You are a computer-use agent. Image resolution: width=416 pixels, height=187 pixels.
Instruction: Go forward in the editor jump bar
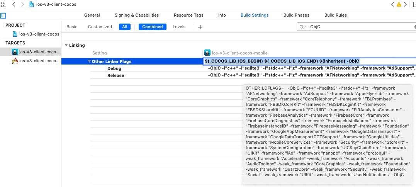click(22, 4)
